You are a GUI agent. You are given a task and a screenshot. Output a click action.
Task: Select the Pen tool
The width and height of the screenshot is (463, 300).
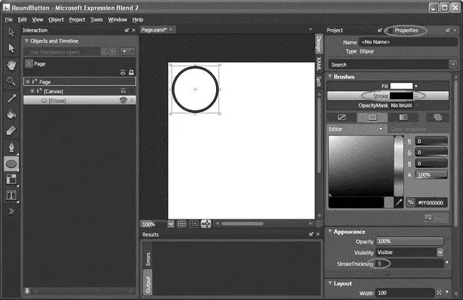(x=11, y=147)
